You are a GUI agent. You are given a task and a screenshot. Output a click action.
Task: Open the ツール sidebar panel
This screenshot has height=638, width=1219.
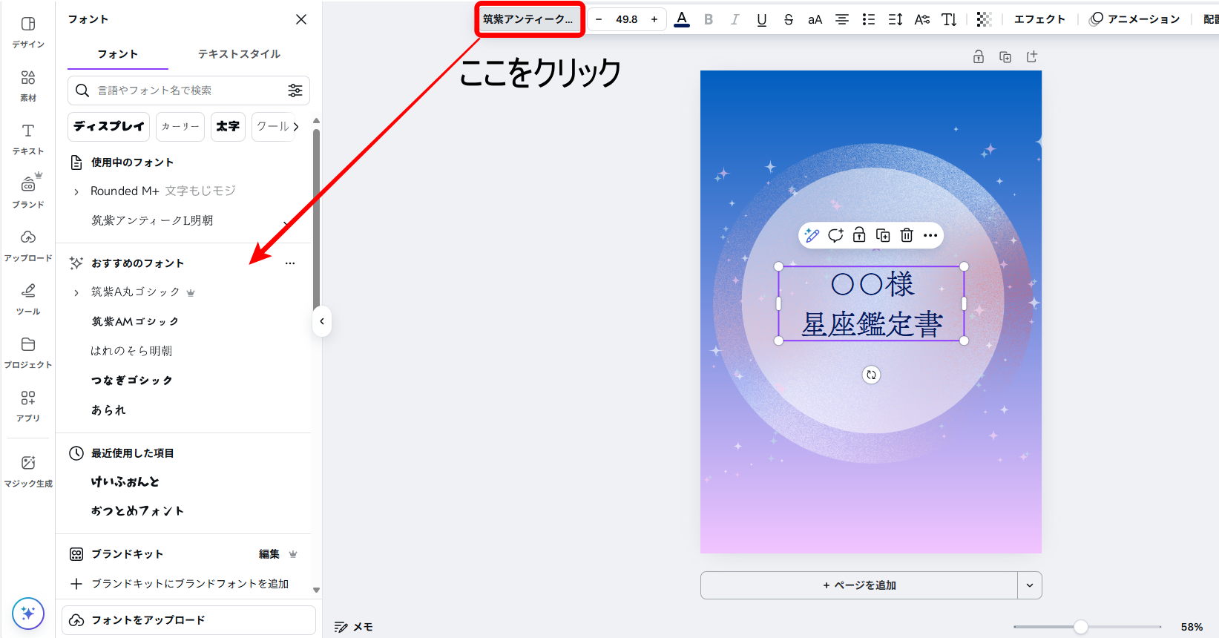(x=28, y=300)
